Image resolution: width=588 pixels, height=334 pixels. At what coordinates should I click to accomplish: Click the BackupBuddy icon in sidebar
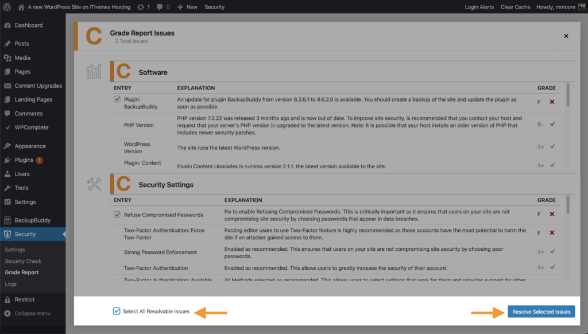[x=7, y=220]
